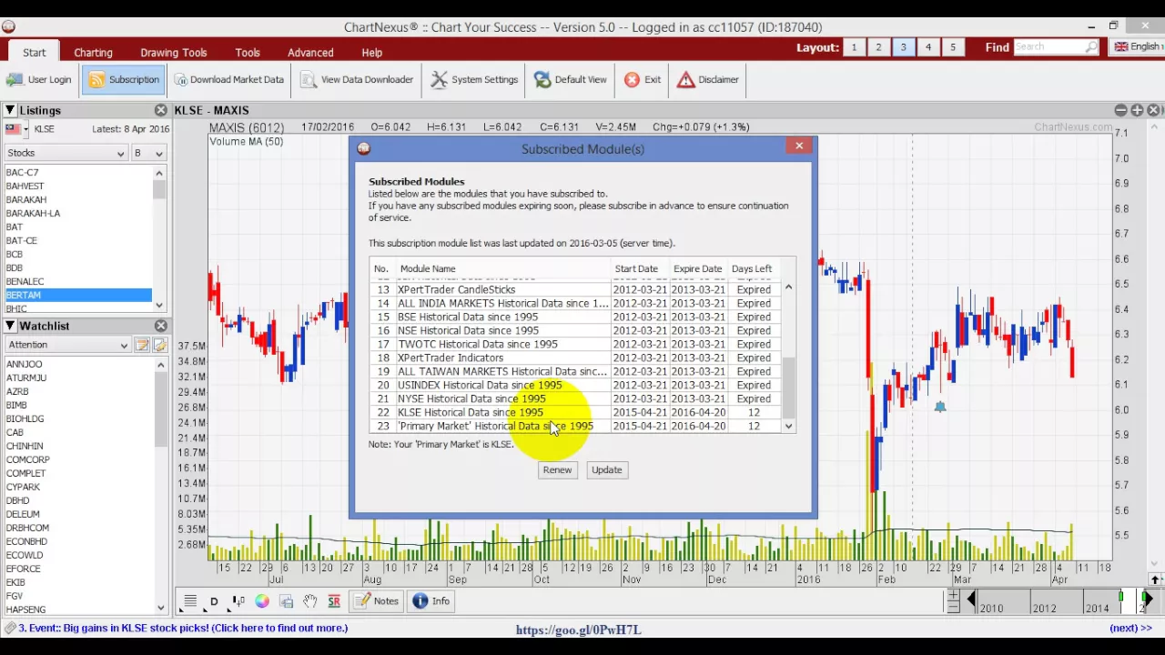Open the D period dropdown

tap(214, 601)
